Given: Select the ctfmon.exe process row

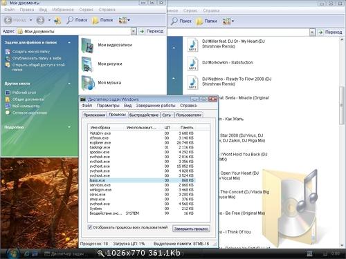Looking at the screenshot, I should tap(142, 138).
